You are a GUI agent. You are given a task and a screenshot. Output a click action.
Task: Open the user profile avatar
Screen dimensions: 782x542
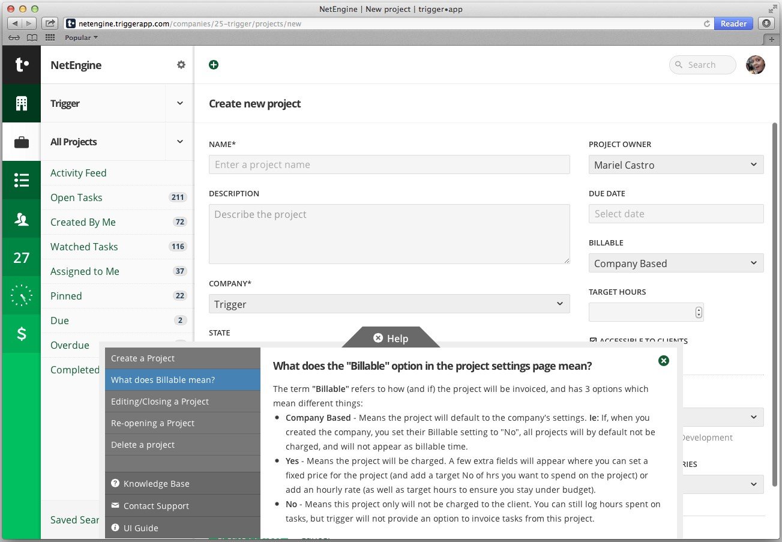click(x=756, y=65)
